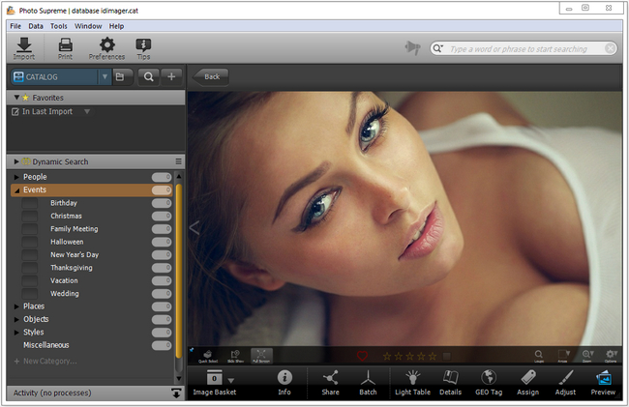
Task: Click the megaphone icon beside search
Action: click(413, 47)
